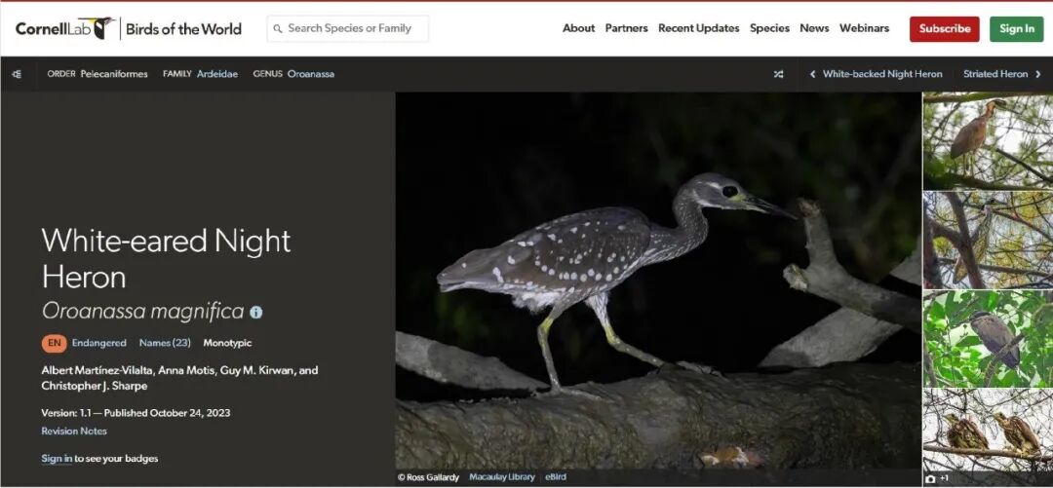
Task: Click the left chevron before White-backed Night Heron
Action: 812,74
